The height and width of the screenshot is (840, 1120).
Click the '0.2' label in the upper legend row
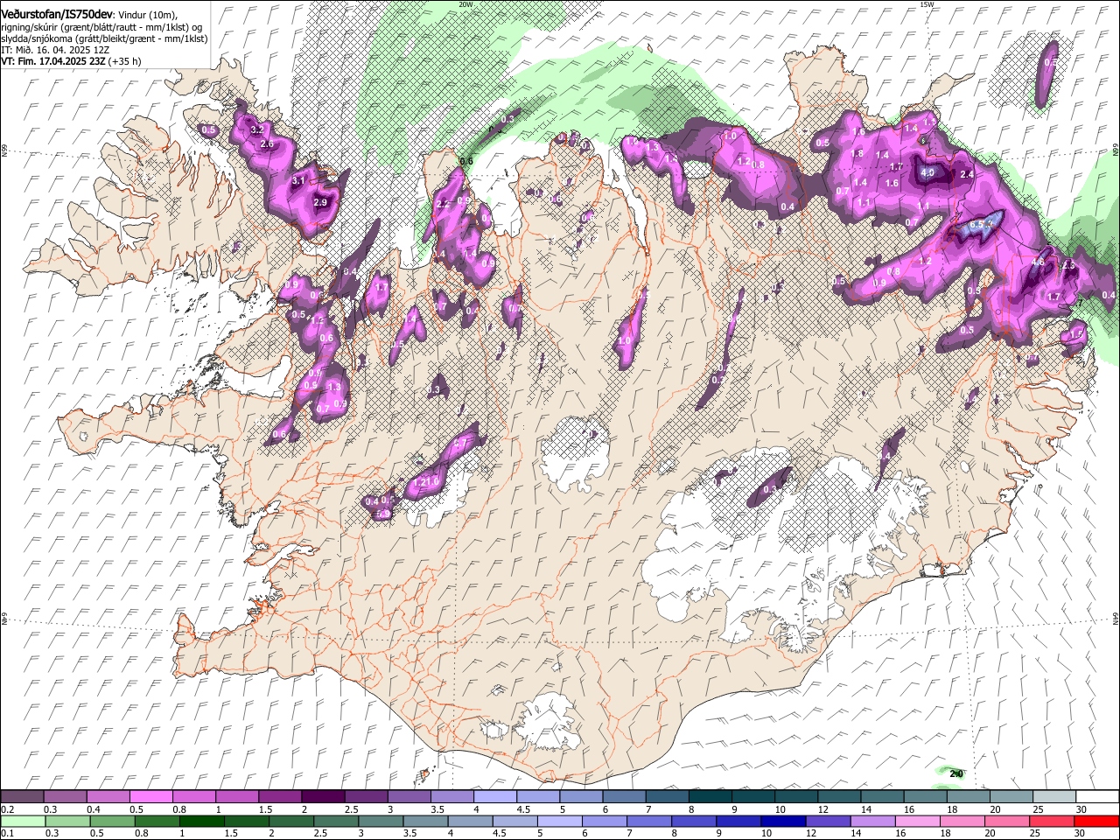7,809
